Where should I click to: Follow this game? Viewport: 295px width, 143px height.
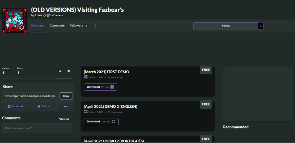226,26
